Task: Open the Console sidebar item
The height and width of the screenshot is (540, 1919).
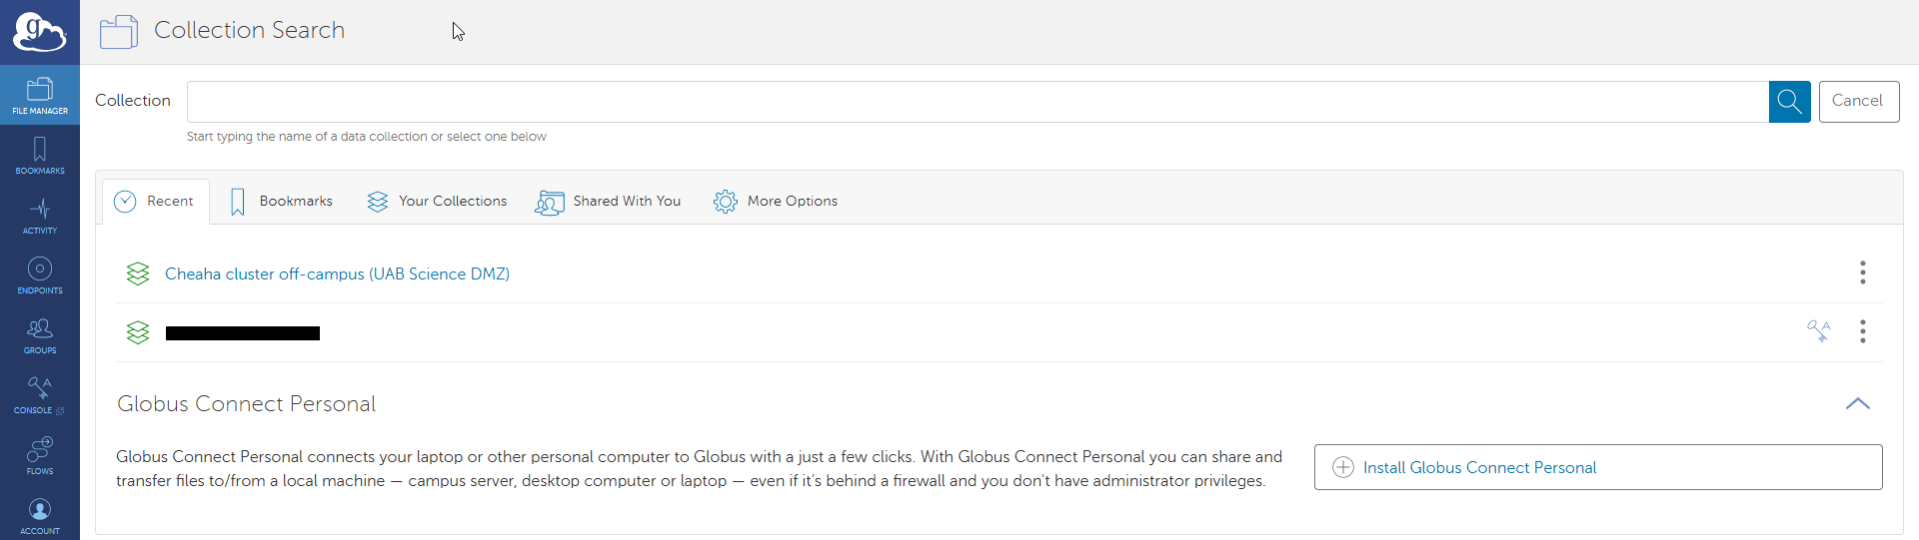Action: [x=40, y=394]
